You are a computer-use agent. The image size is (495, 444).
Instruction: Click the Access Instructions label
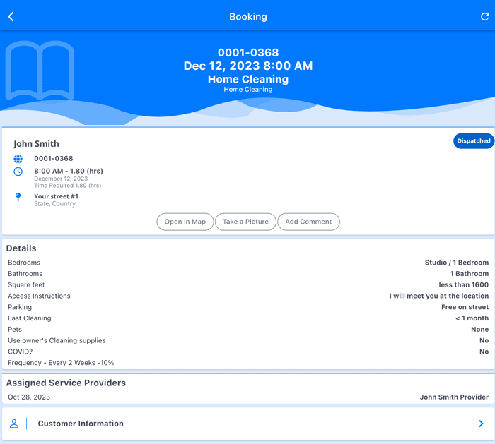tap(39, 296)
